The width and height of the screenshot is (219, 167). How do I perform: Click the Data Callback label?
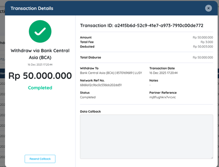(x=90, y=112)
